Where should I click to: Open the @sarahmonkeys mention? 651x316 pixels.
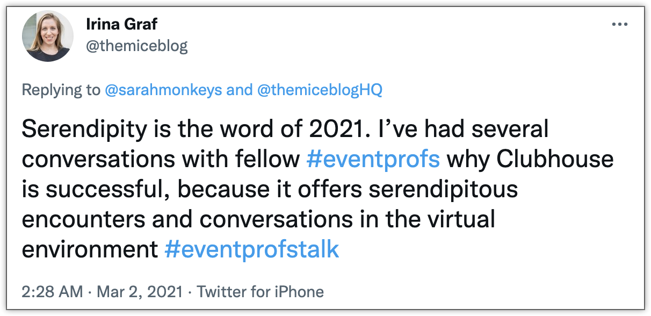coord(163,90)
